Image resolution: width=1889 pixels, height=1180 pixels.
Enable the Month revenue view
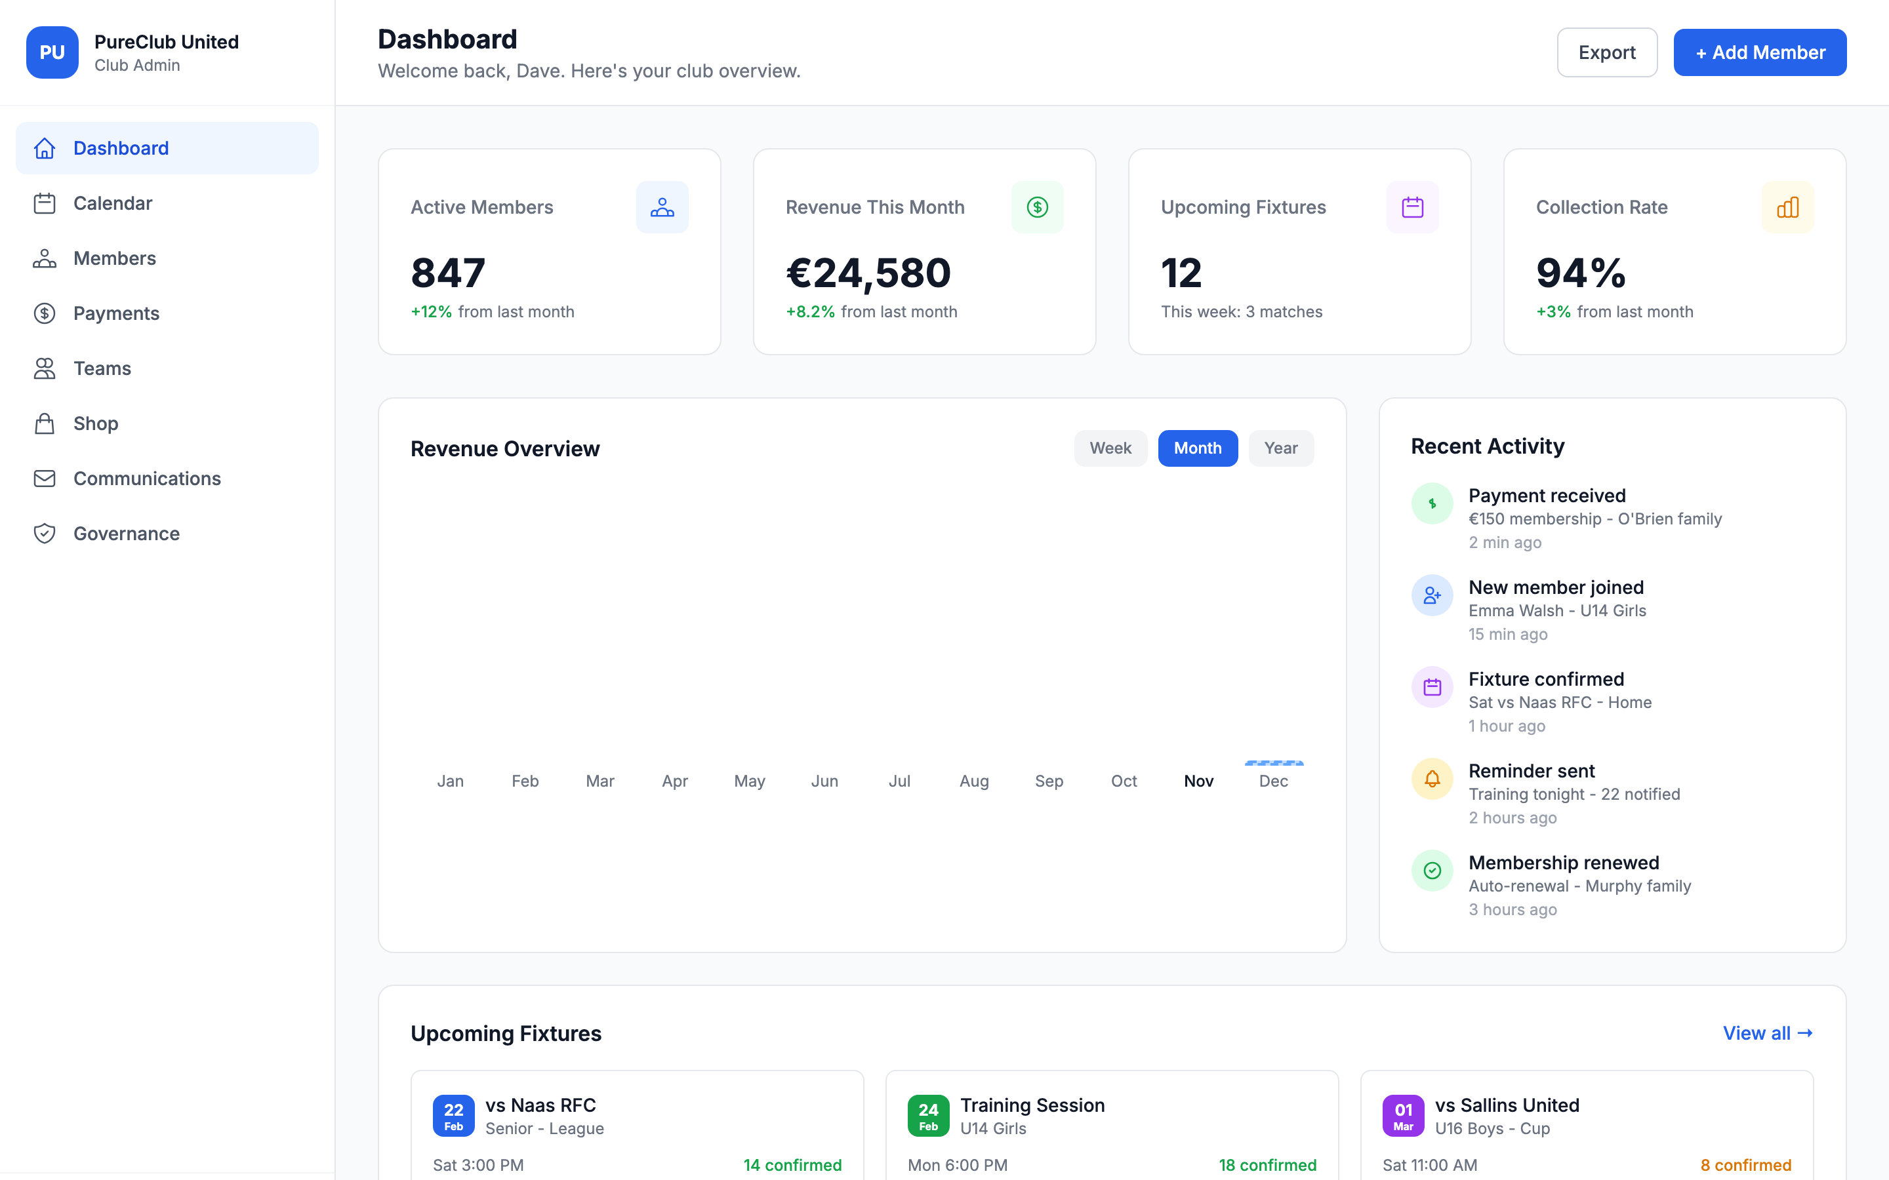coord(1198,448)
